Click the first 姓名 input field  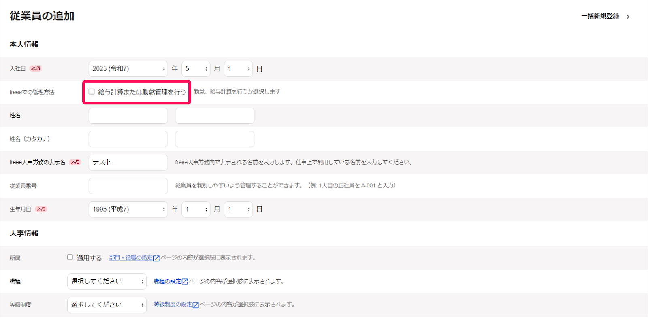click(x=128, y=116)
